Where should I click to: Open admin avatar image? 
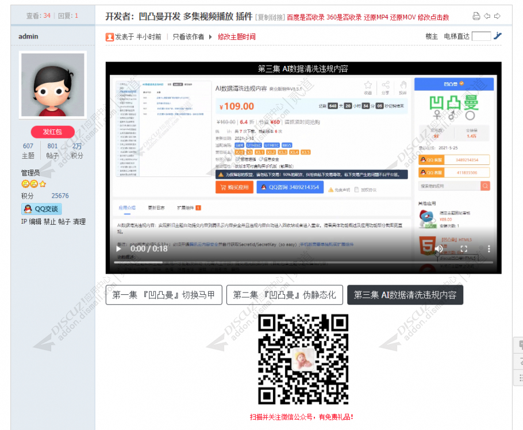click(53, 85)
